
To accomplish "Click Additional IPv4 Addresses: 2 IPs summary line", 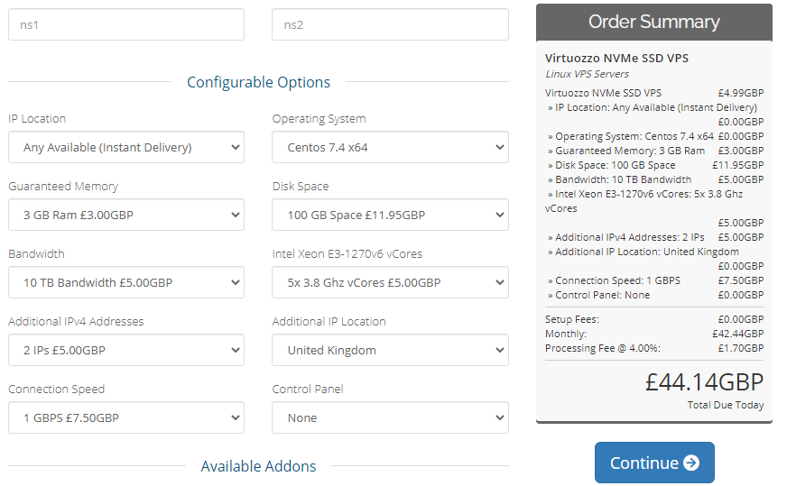I will (654, 238).
